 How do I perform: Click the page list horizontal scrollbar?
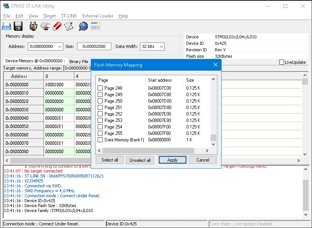(148, 150)
